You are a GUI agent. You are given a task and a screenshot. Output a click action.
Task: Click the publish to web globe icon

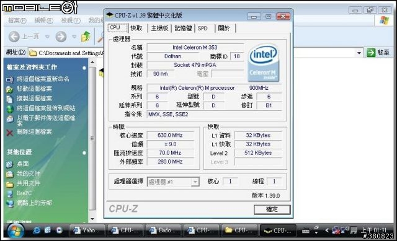point(10,109)
